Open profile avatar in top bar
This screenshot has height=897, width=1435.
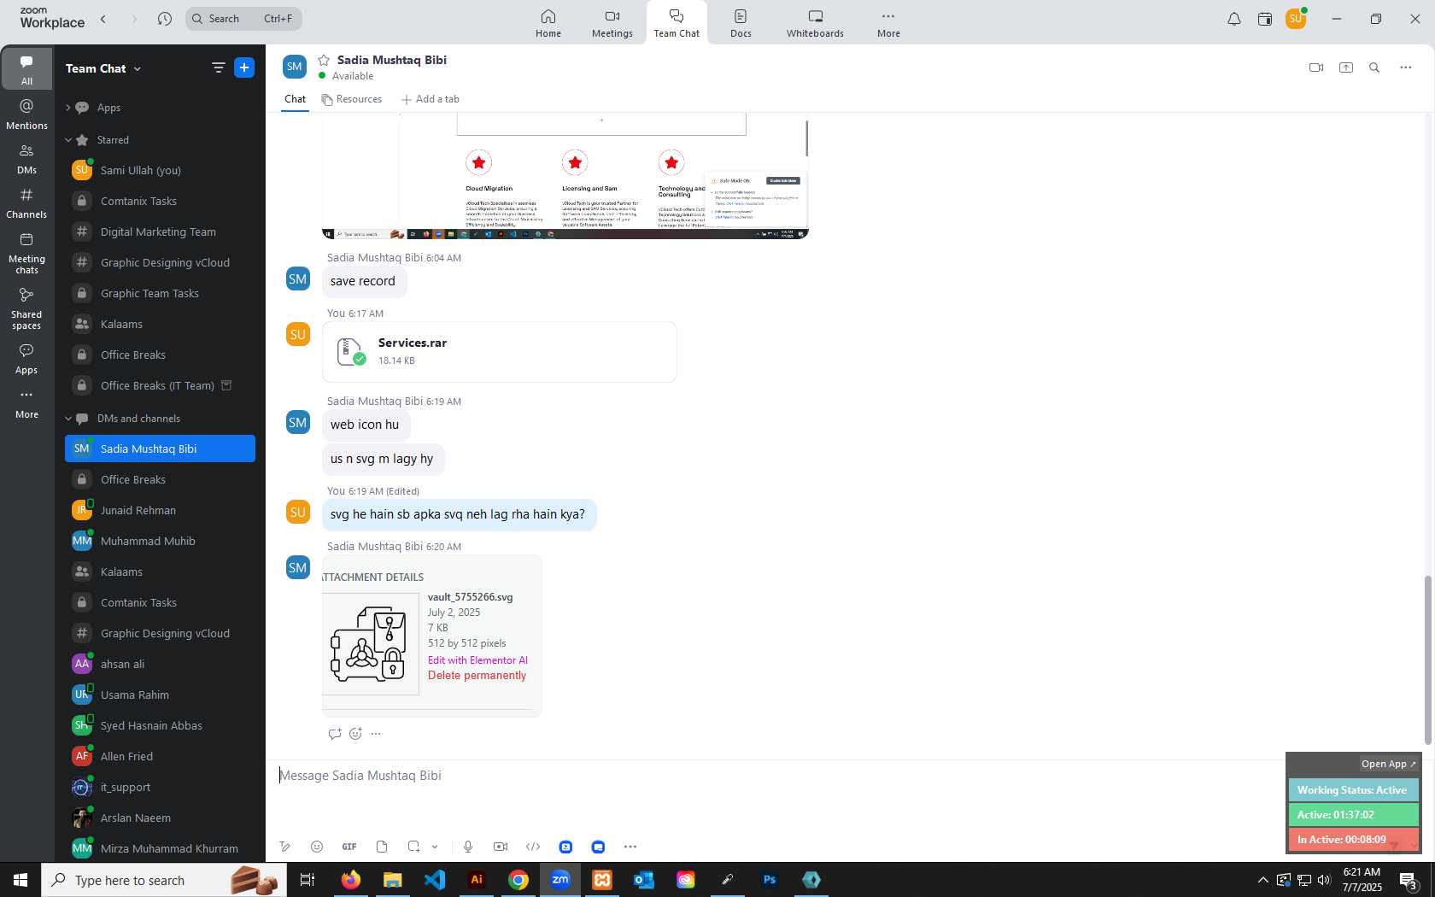point(1296,19)
